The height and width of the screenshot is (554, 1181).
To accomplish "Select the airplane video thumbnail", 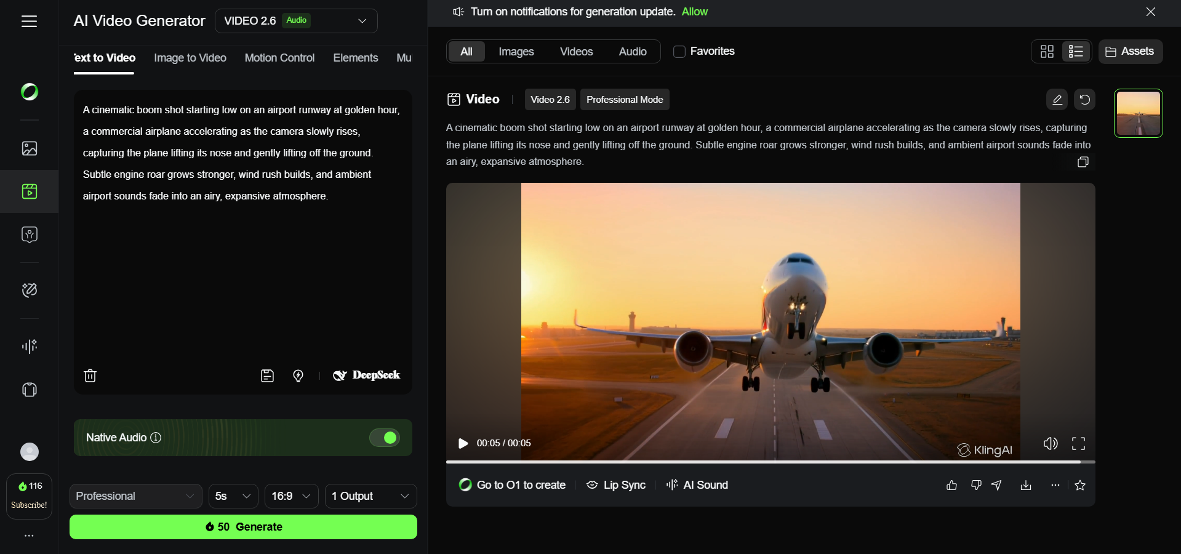I will [x=1139, y=113].
